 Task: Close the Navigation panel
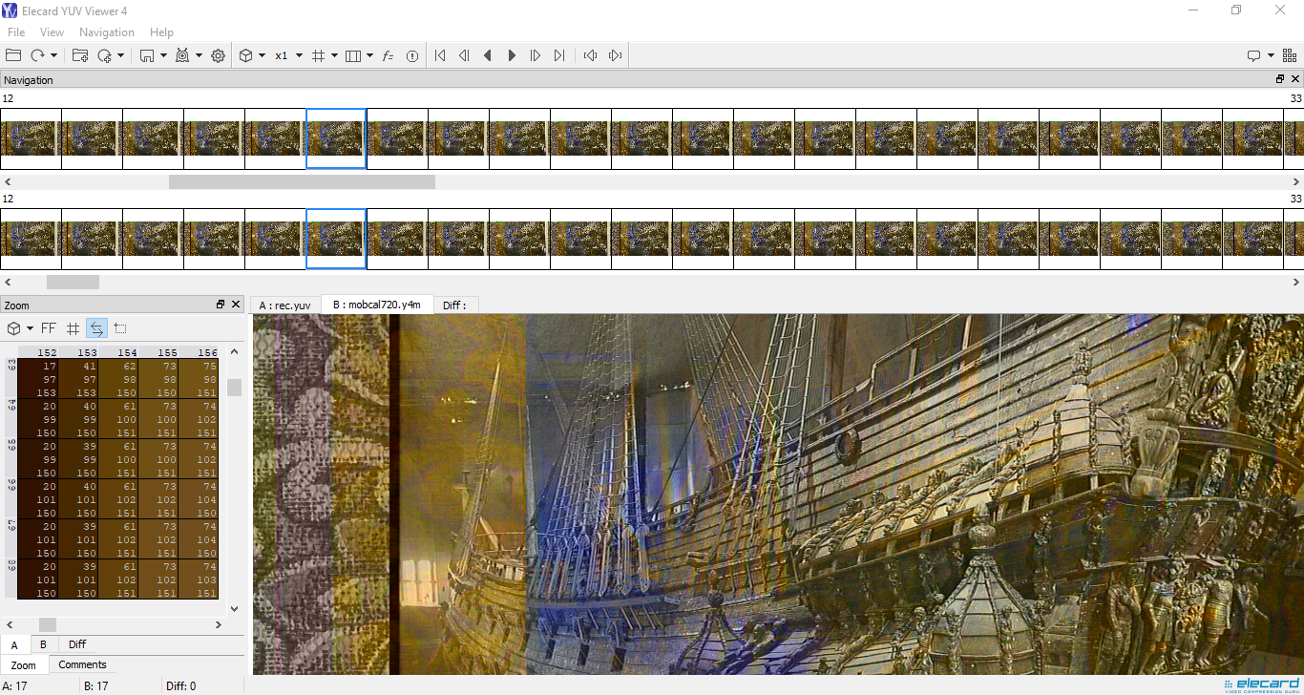point(1295,79)
